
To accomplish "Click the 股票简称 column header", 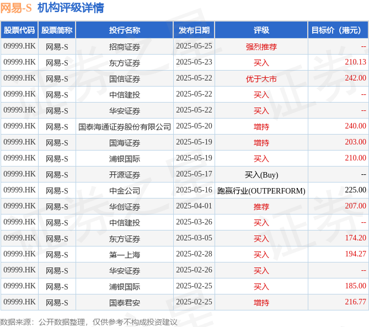I will coord(57,30).
